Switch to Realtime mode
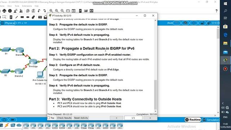The height and width of the screenshot is (130, 231). (x=193, y=120)
